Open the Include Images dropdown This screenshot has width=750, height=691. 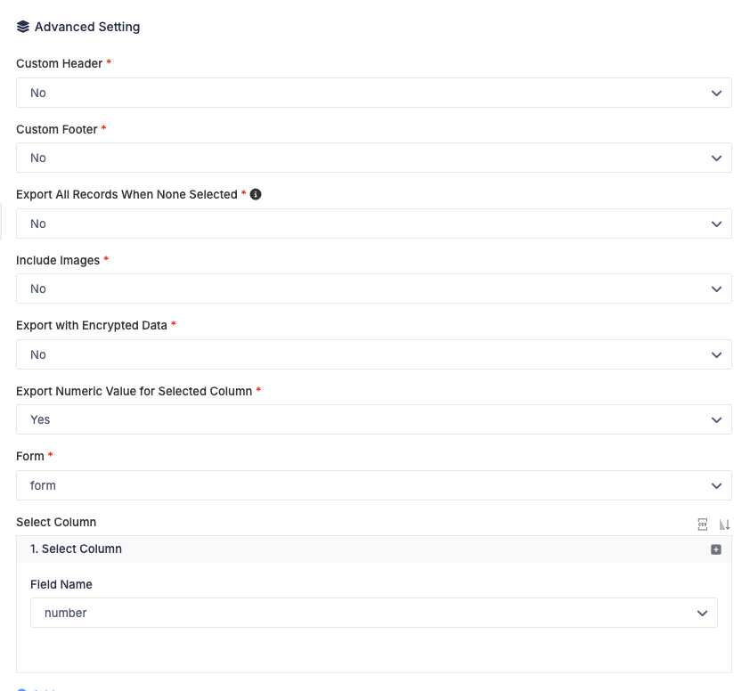(373, 289)
